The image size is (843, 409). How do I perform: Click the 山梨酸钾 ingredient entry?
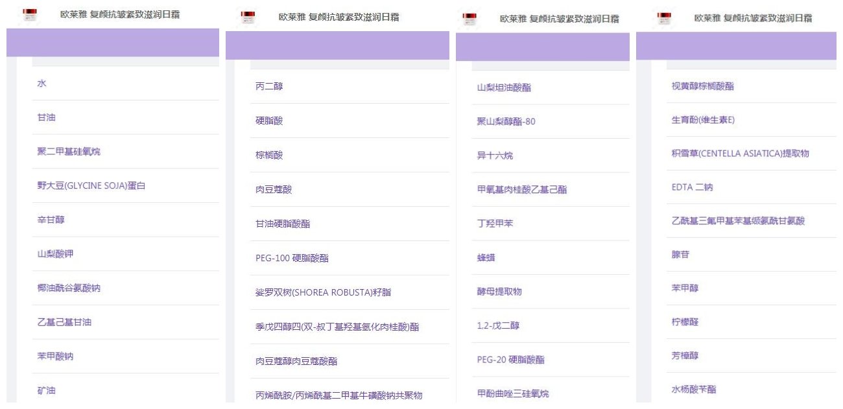55,254
